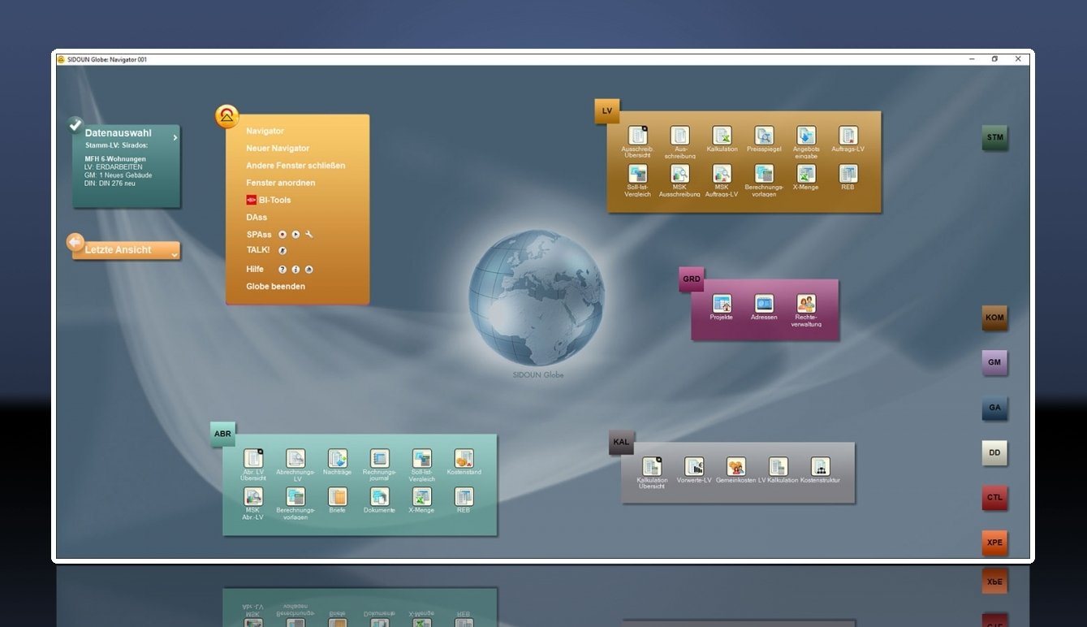Open the Preisspiegel icon
Image resolution: width=1087 pixels, height=627 pixels.
click(764, 136)
